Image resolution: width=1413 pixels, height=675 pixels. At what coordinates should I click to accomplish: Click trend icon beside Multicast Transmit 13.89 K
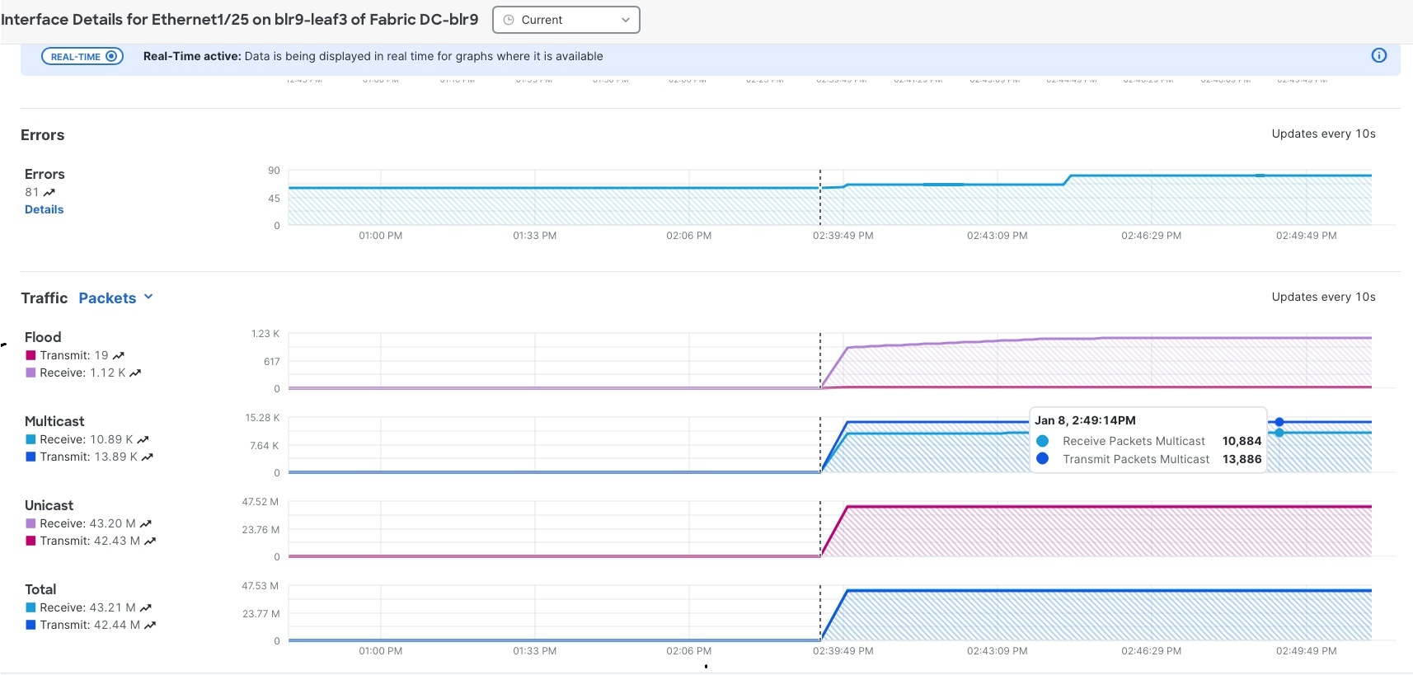tap(147, 457)
